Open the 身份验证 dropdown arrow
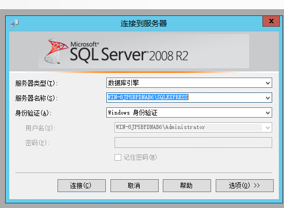The width and height of the screenshot is (284, 208). pos(268,112)
